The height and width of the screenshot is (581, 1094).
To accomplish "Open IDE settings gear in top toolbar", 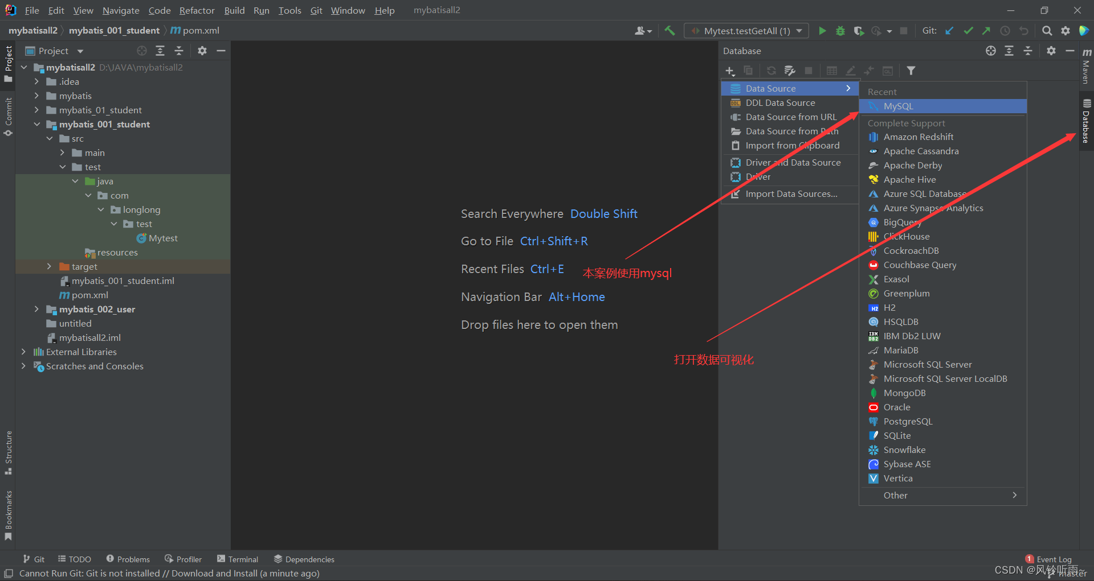I will pos(1065,31).
